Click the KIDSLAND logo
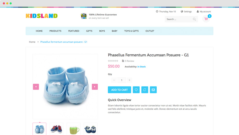Screen dimensions: 239x135 point(42,16)
